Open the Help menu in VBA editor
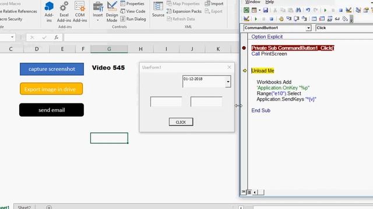 click(269, 2)
